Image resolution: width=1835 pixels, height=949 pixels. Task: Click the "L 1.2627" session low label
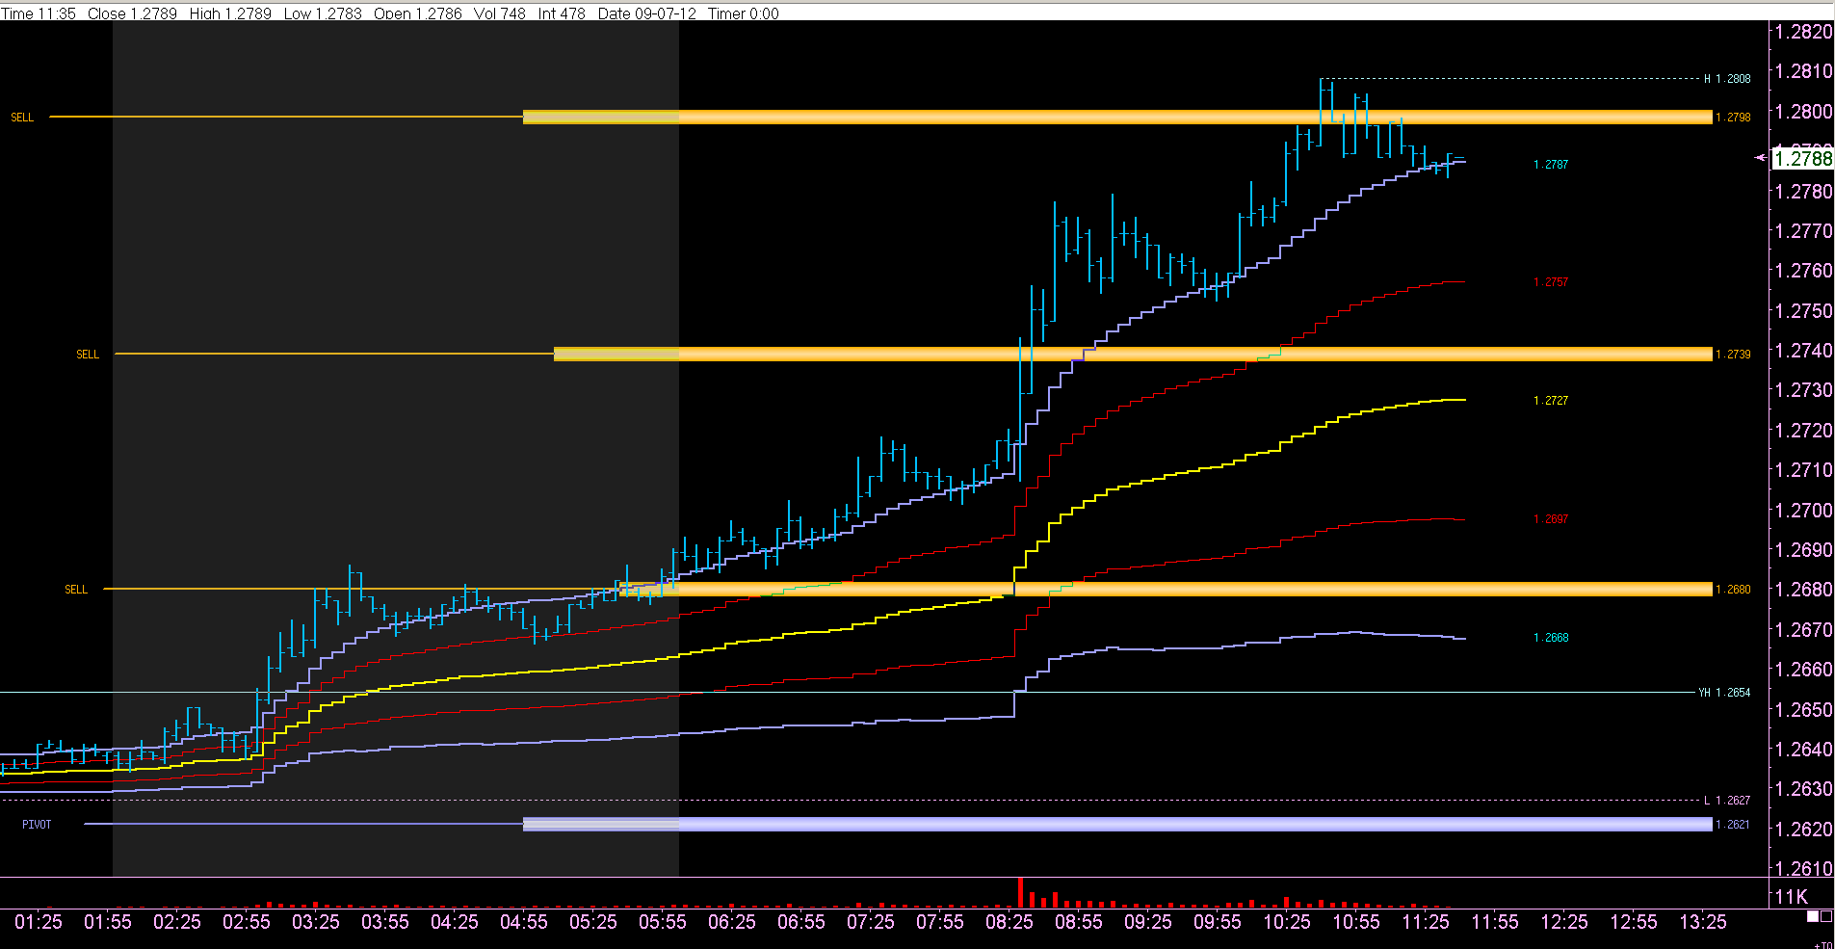(1727, 801)
